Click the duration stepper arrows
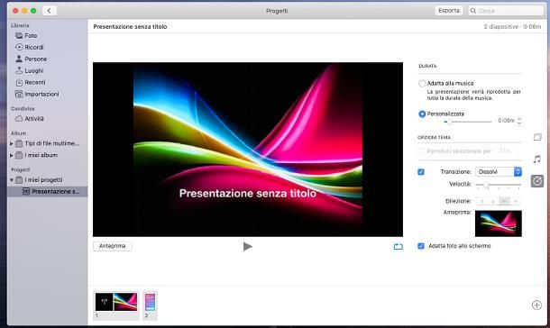Viewport: 550px width, 328px height. pyautogui.click(x=519, y=121)
